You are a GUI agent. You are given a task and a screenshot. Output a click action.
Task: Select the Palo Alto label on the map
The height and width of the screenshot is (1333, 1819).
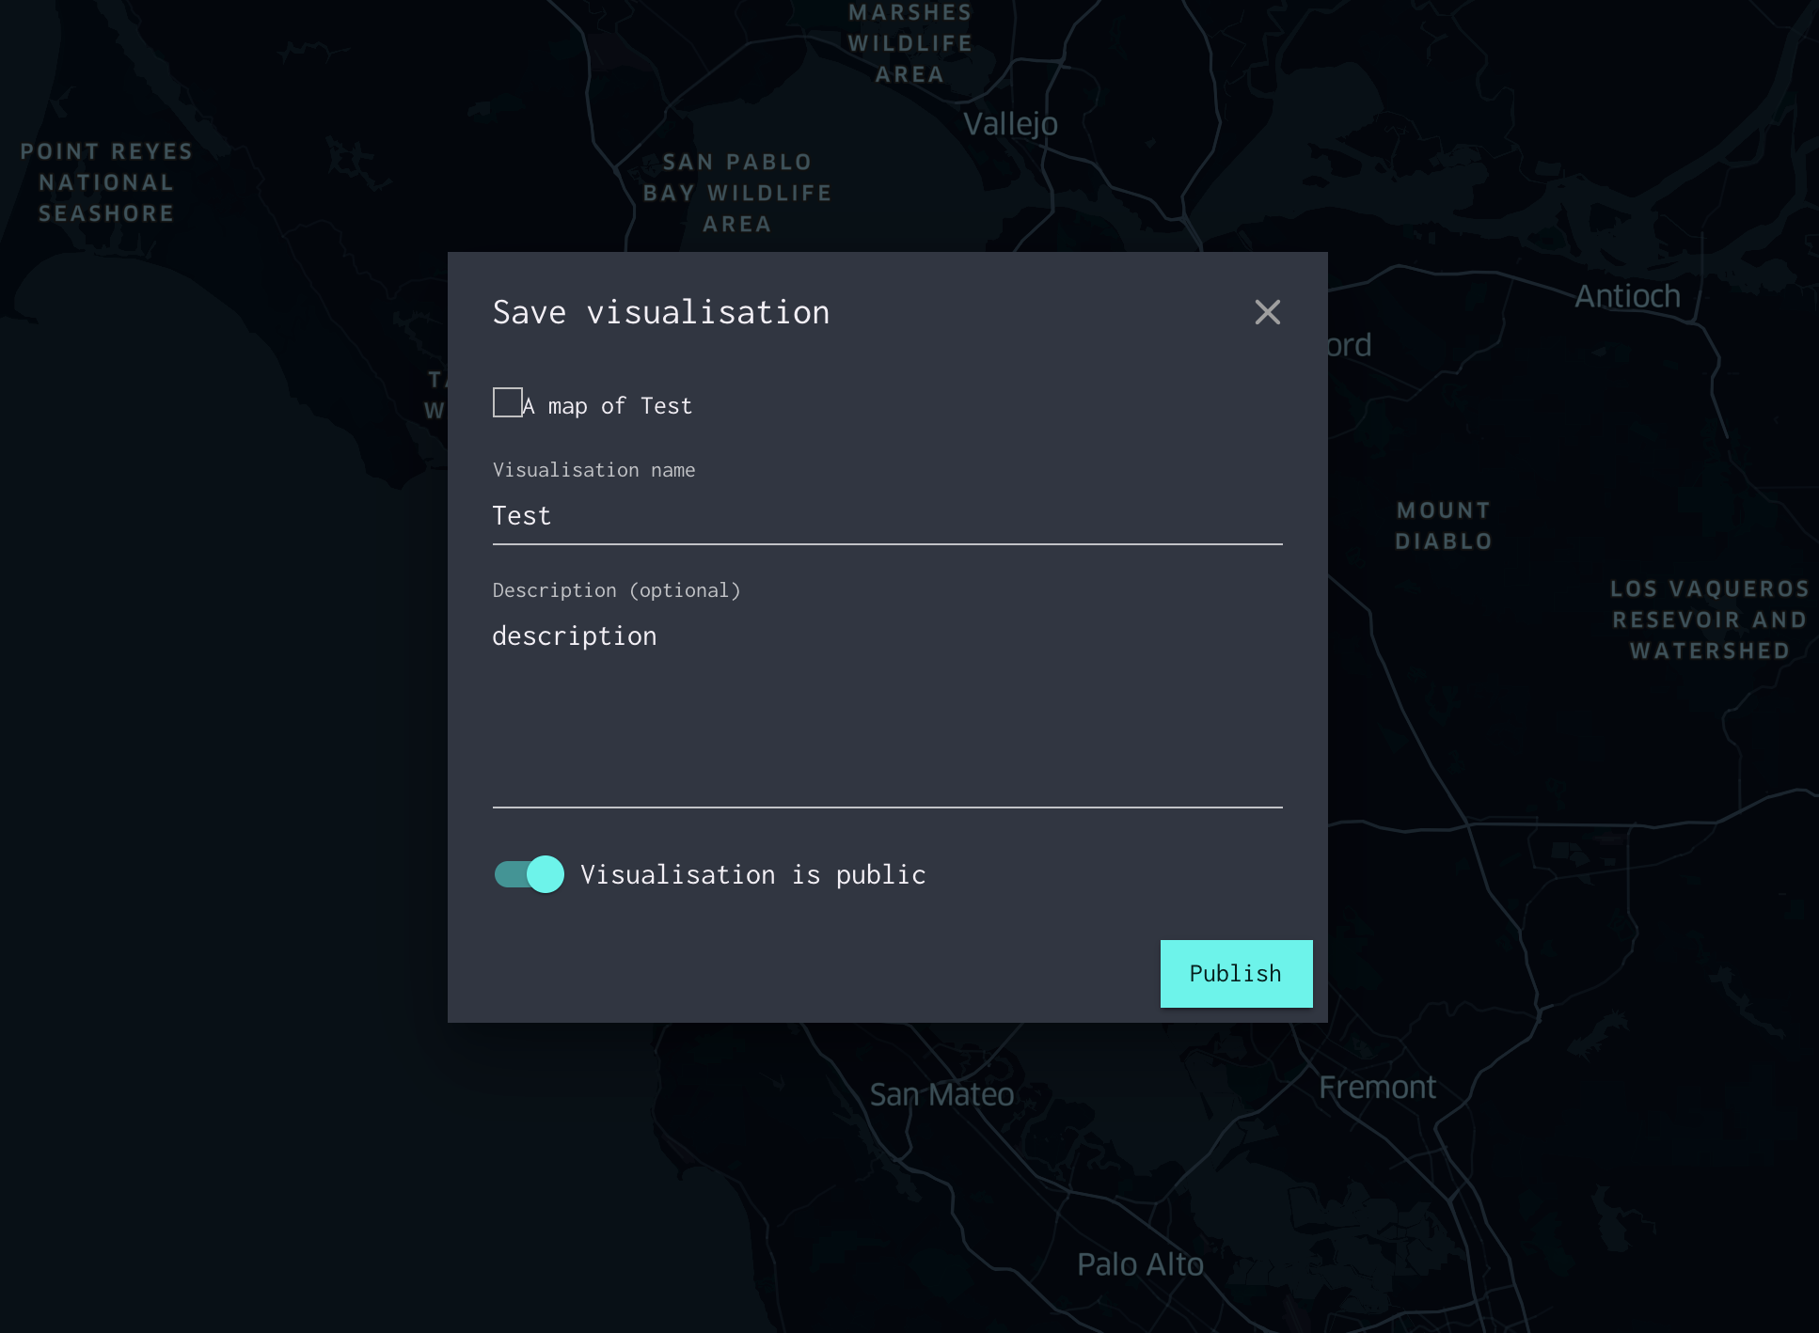pos(1140,1264)
